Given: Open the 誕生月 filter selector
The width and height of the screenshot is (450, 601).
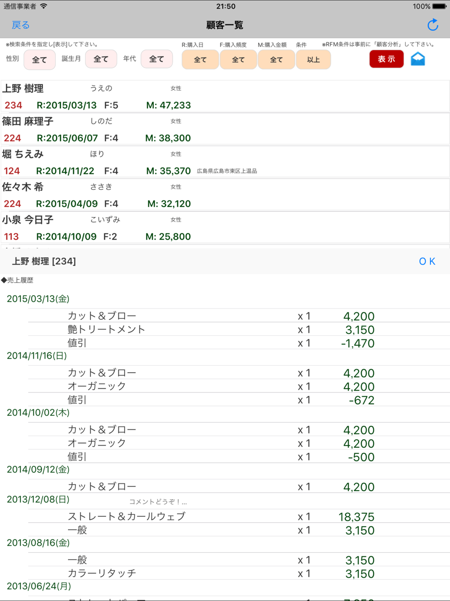Looking at the screenshot, I should (x=101, y=59).
